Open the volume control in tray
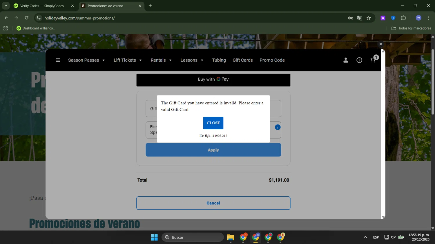Image resolution: width=435 pixels, height=244 pixels. [394, 237]
